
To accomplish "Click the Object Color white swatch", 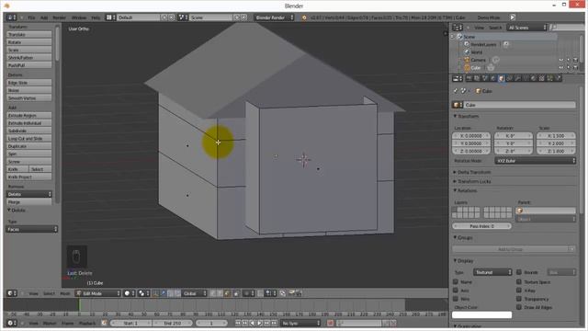I will click(x=481, y=314).
